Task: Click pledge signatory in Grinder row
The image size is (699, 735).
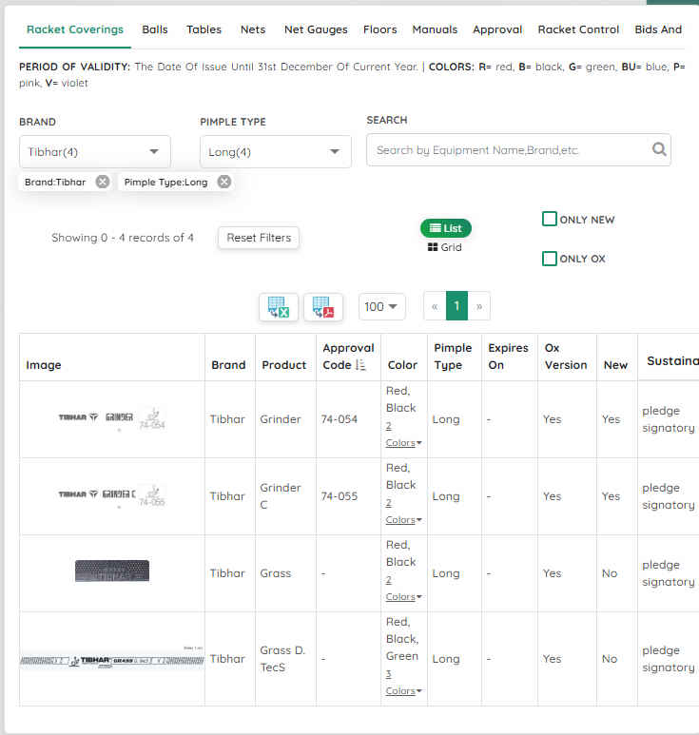Action: [668, 419]
